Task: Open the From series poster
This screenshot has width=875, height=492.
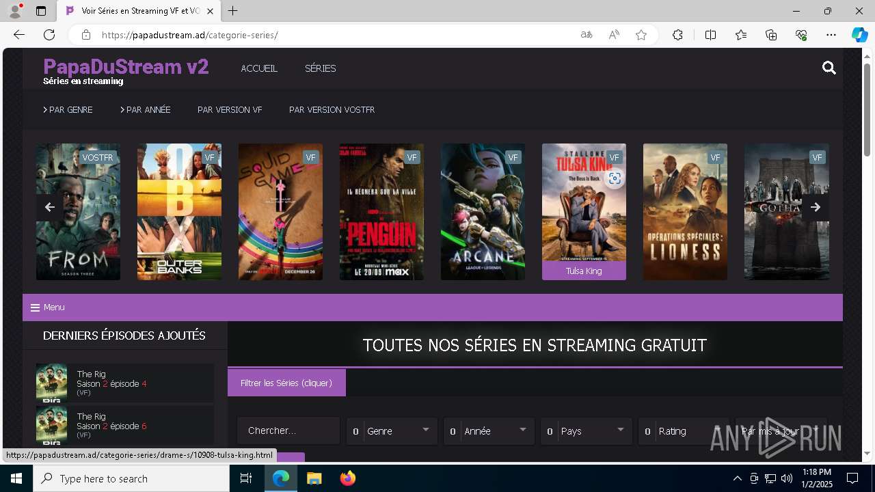Action: 78,212
